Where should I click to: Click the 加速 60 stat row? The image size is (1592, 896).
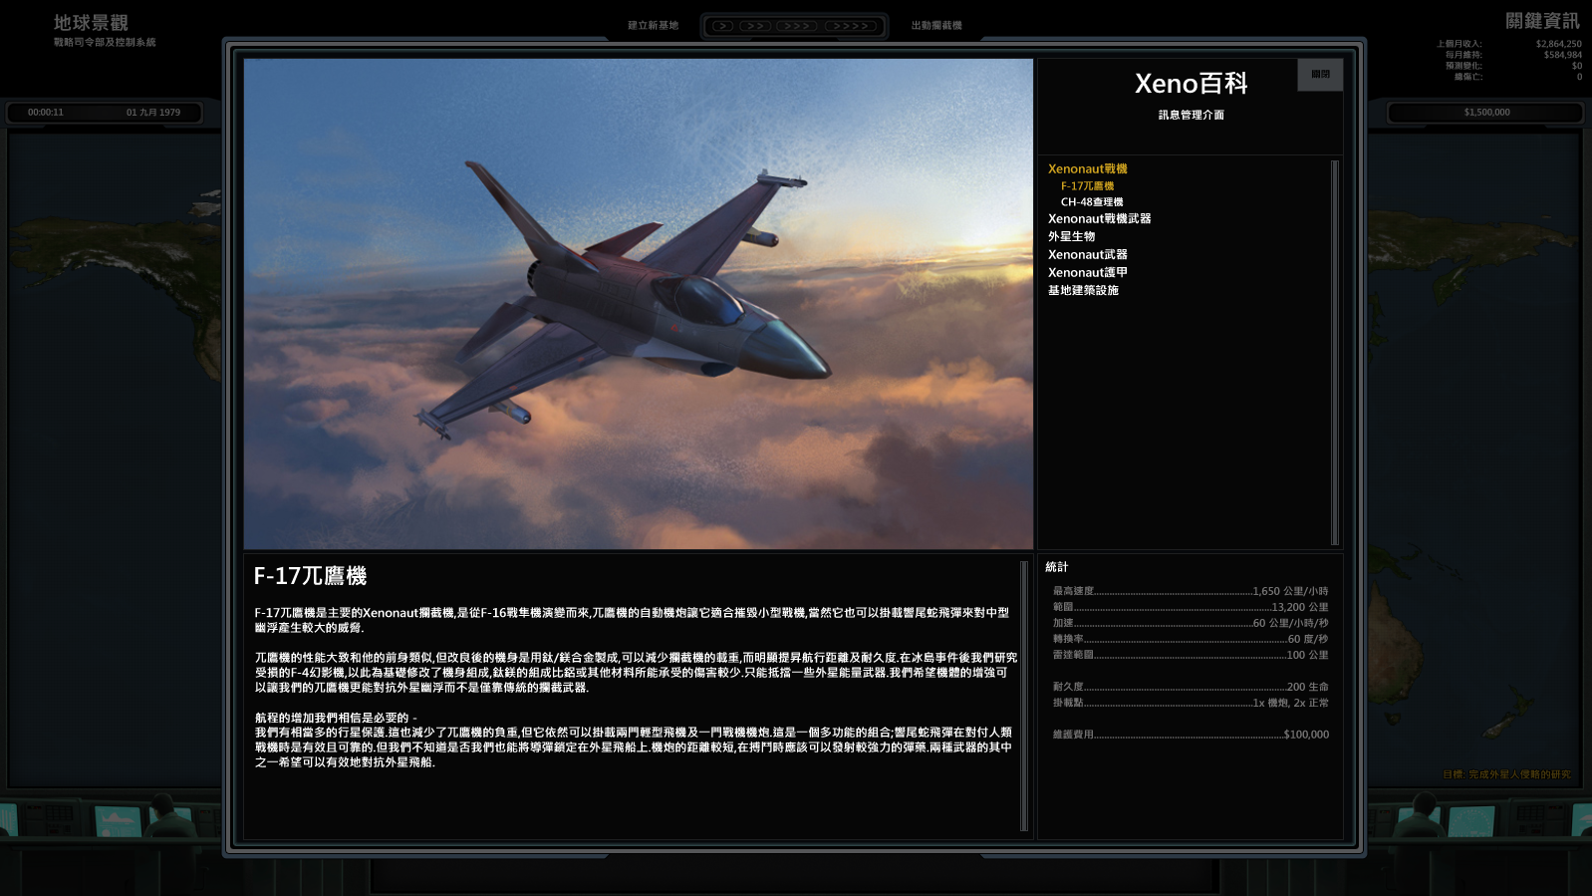click(x=1191, y=623)
